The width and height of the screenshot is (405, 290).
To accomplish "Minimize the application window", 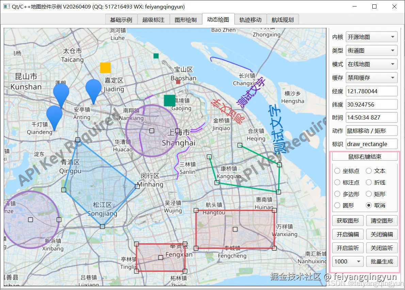I will (355, 6).
